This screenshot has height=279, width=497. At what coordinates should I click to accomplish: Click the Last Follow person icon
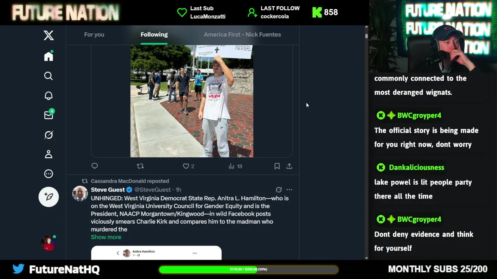252,13
